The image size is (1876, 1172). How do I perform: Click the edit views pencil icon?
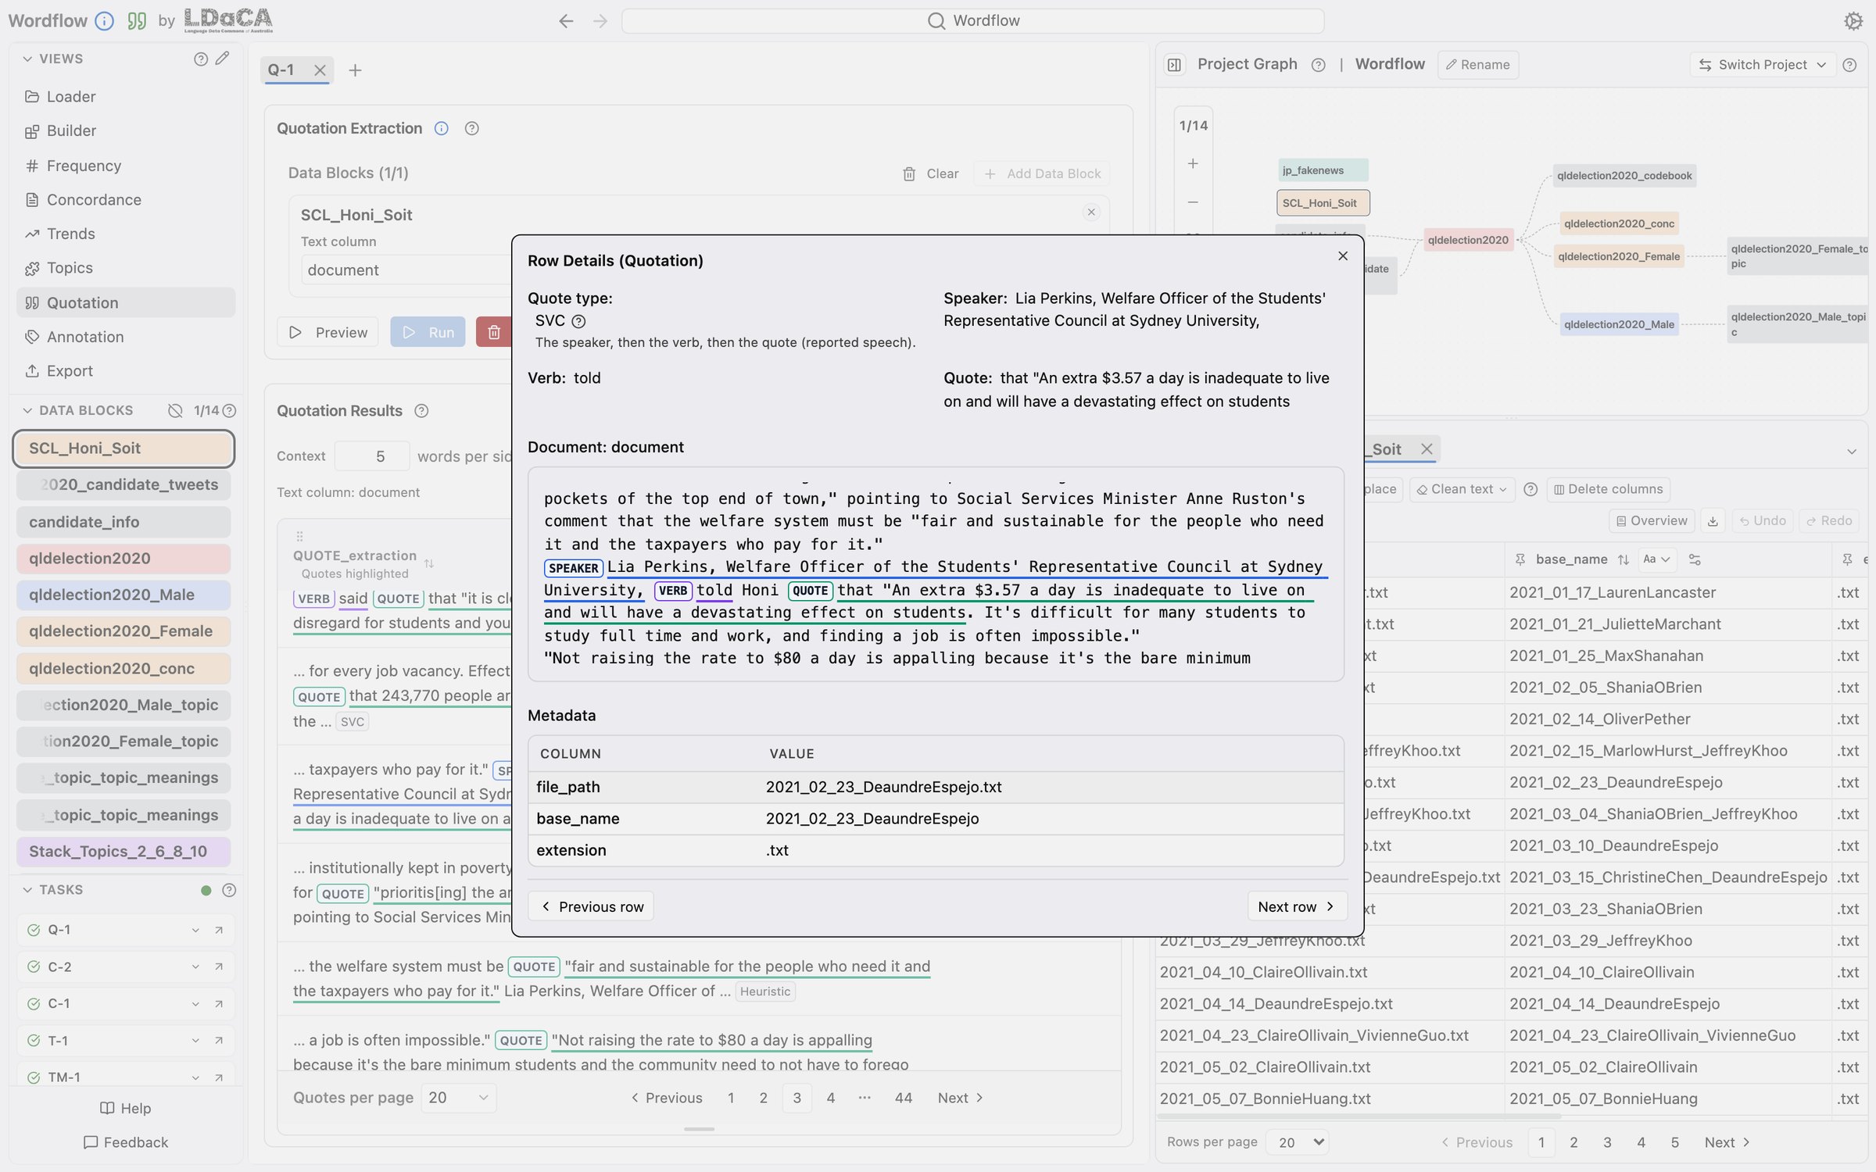(223, 59)
